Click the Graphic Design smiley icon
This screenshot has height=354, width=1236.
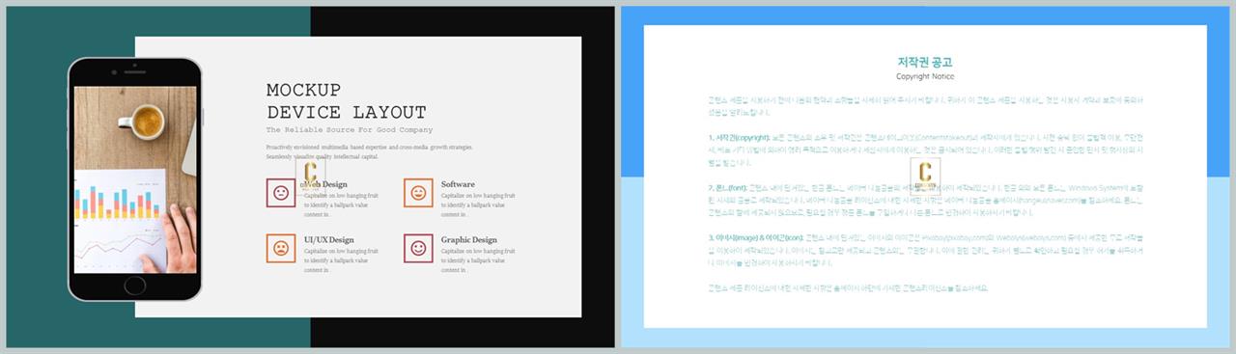[418, 248]
